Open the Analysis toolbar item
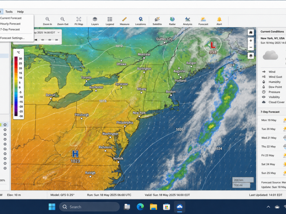The height and width of the screenshot is (214, 286). tap(187, 21)
